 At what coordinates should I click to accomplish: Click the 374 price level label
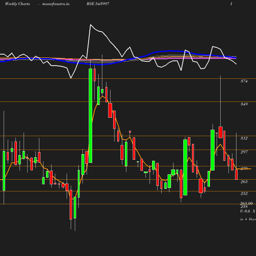coord(244,81)
